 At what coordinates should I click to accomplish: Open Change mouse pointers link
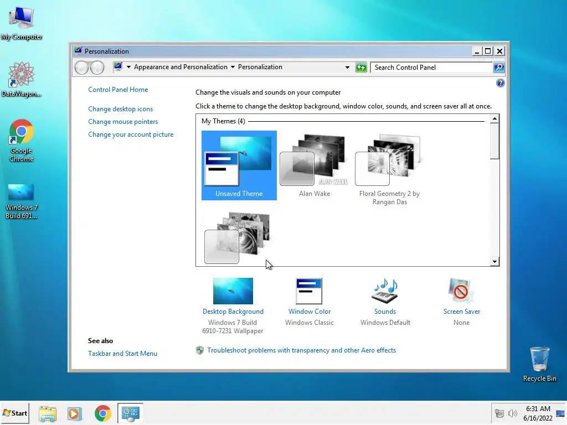click(123, 122)
